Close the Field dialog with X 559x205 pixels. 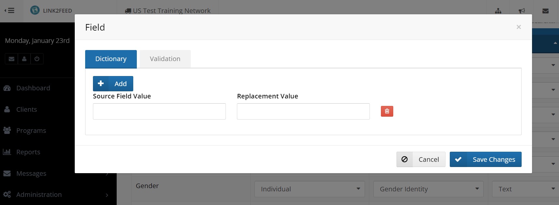pos(519,27)
